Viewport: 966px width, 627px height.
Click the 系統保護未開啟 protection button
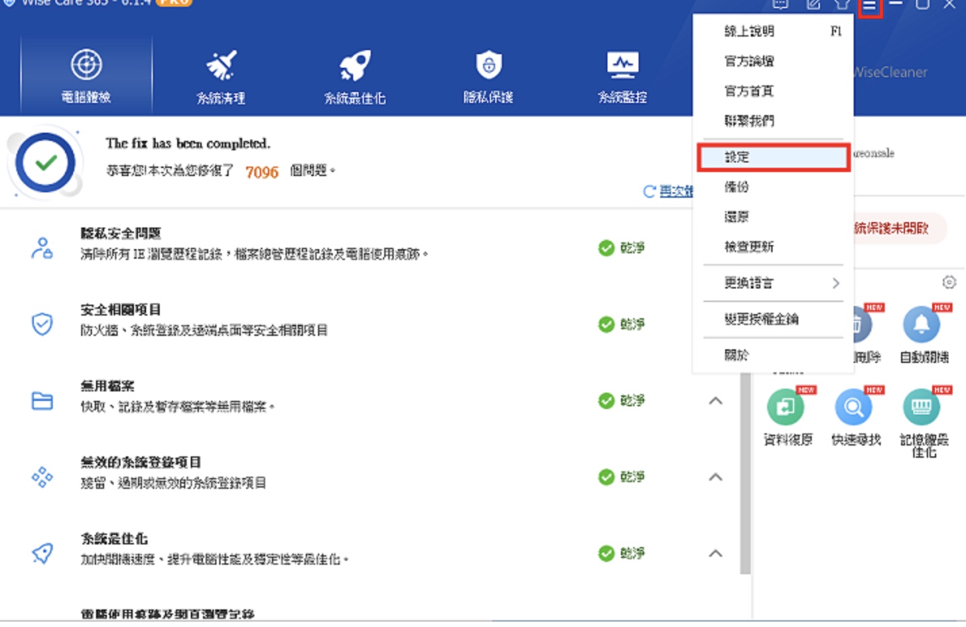click(x=899, y=228)
